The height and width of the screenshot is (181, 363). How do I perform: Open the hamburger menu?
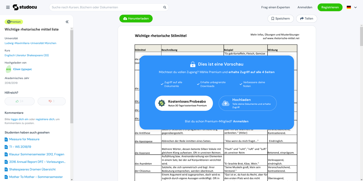[8, 7]
